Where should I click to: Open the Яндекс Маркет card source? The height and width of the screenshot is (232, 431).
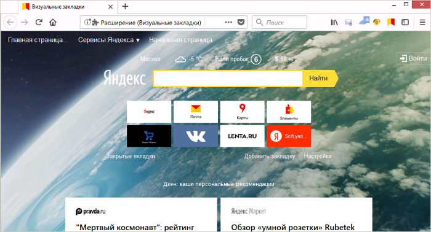tap(249, 211)
